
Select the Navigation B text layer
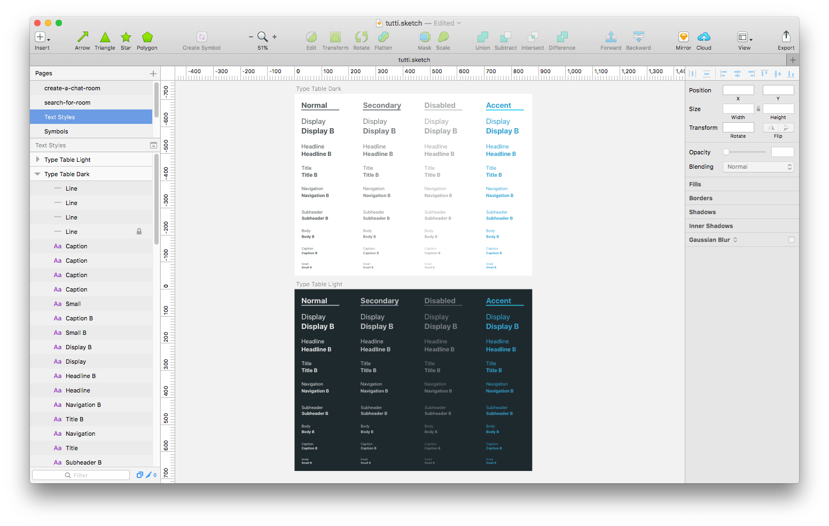(91, 405)
